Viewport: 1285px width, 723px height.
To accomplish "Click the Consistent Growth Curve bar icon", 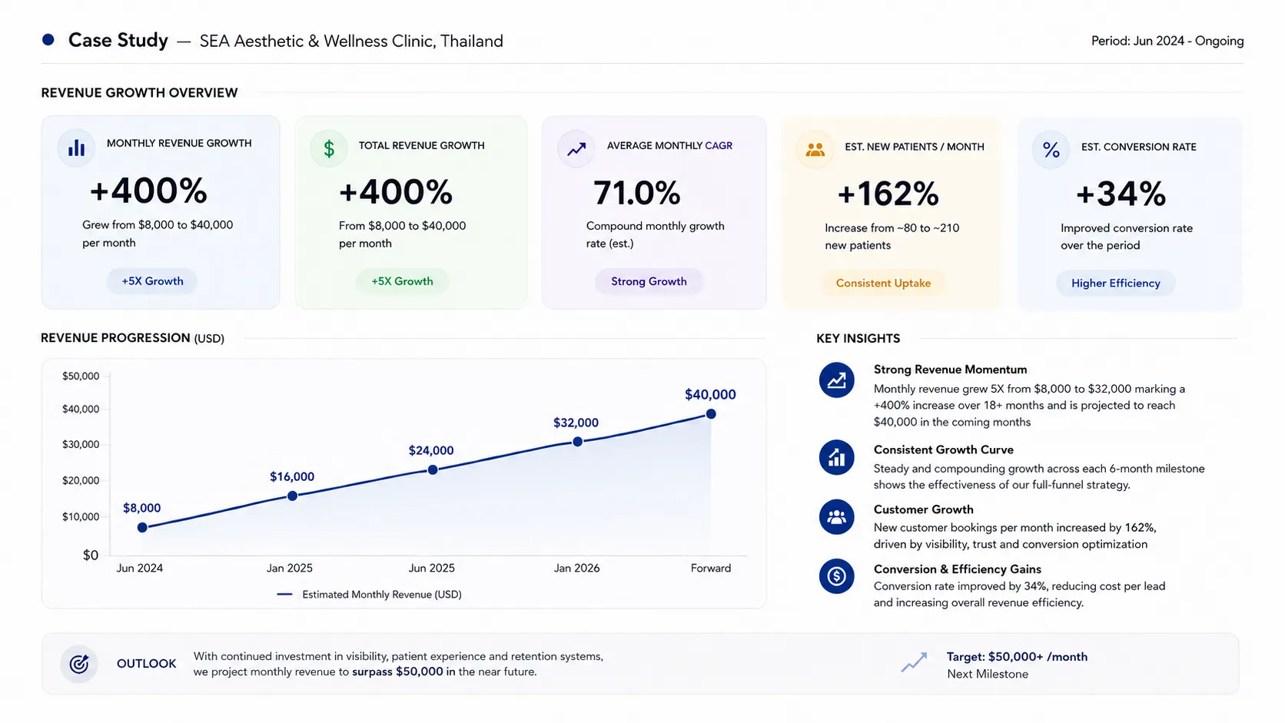I will coord(837,458).
